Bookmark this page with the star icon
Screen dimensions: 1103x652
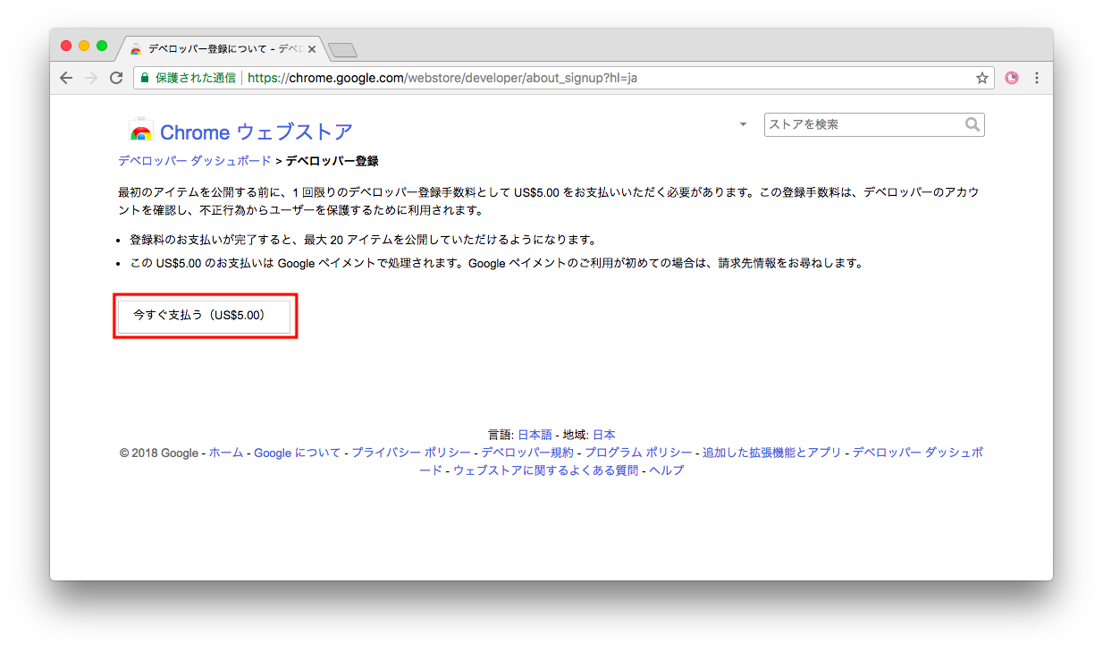point(982,78)
